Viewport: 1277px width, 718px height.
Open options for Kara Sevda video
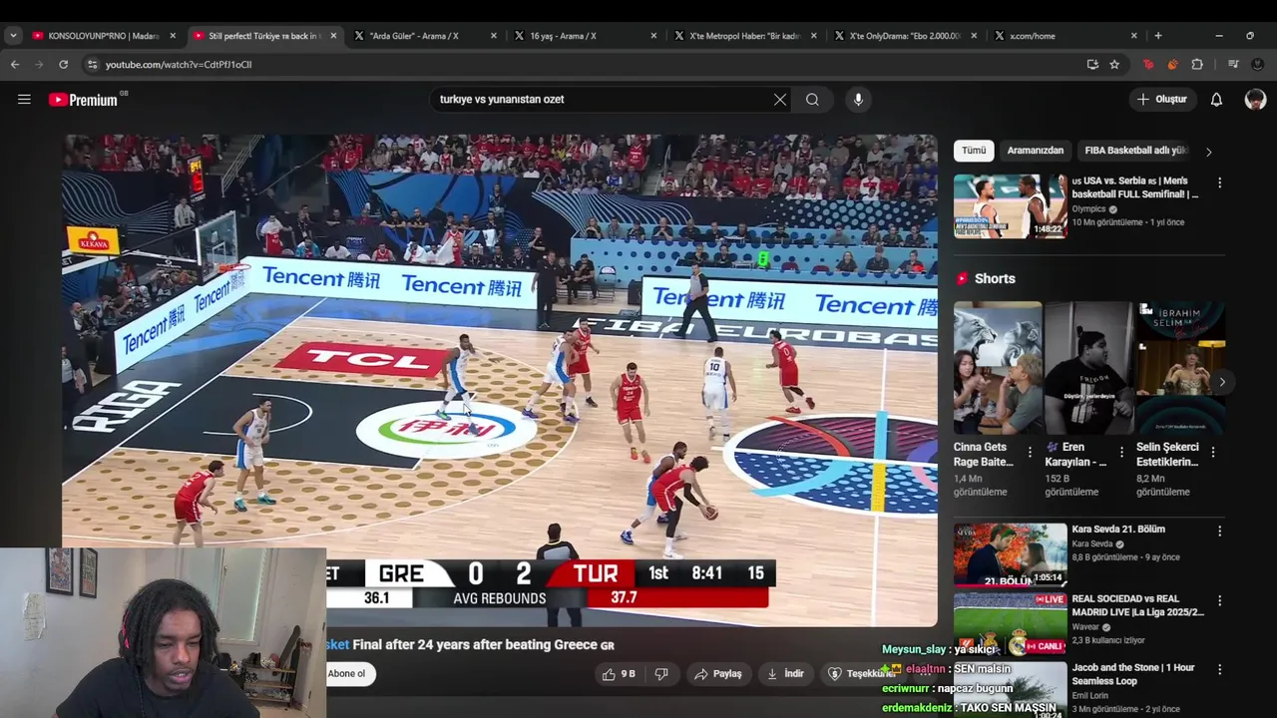[1219, 532]
